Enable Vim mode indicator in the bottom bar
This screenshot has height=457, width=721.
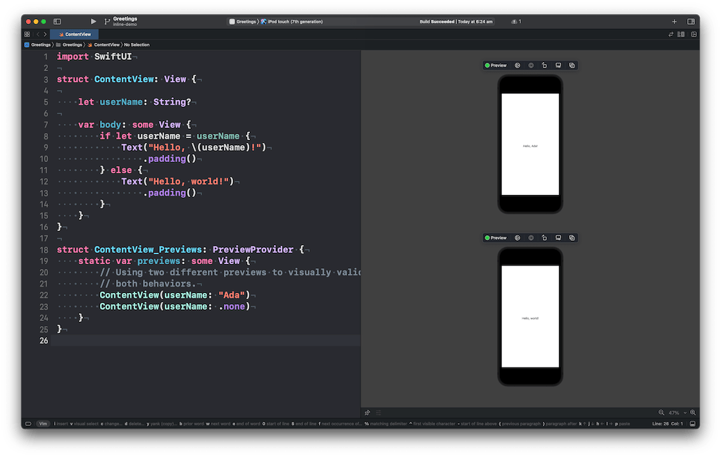coord(42,423)
